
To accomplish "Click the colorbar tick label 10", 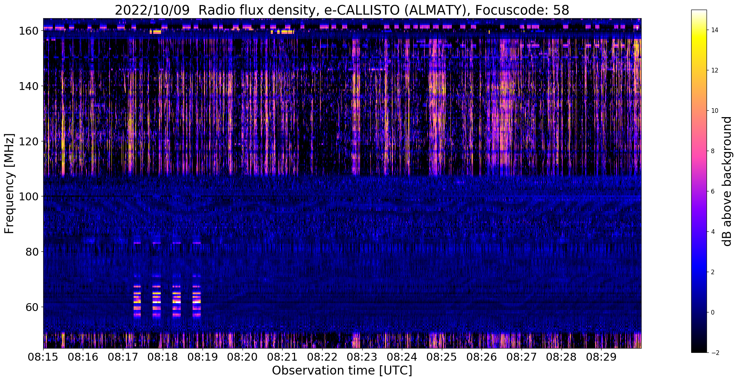I will click(715, 111).
